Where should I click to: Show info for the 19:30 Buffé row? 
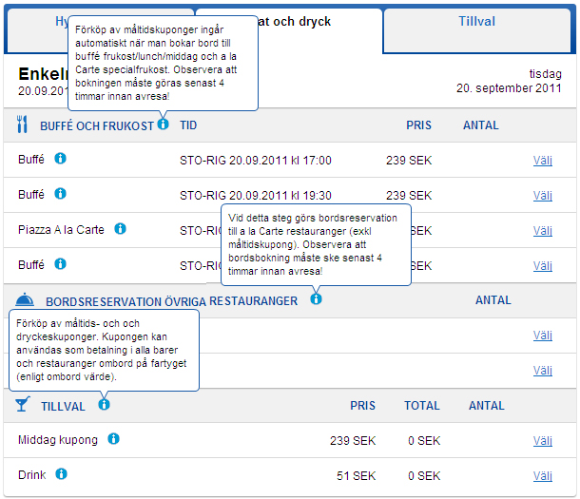click(60, 194)
